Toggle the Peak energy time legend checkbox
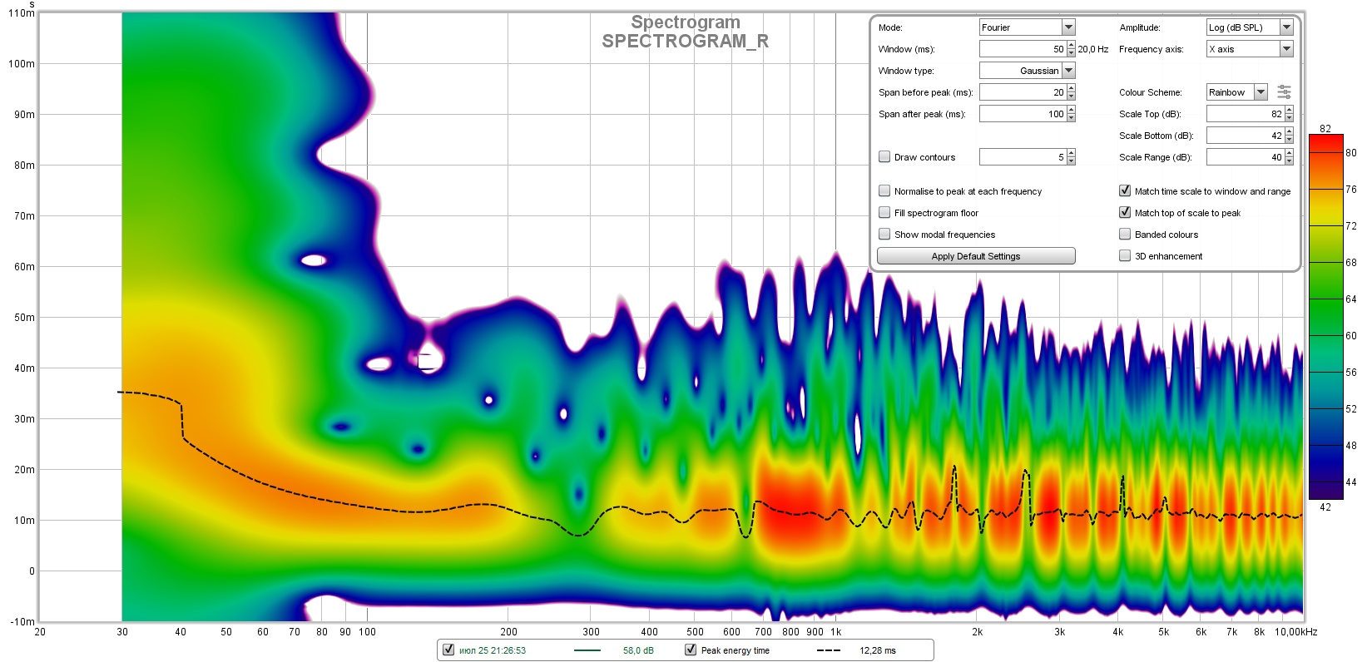The width and height of the screenshot is (1372, 662). pos(690,650)
